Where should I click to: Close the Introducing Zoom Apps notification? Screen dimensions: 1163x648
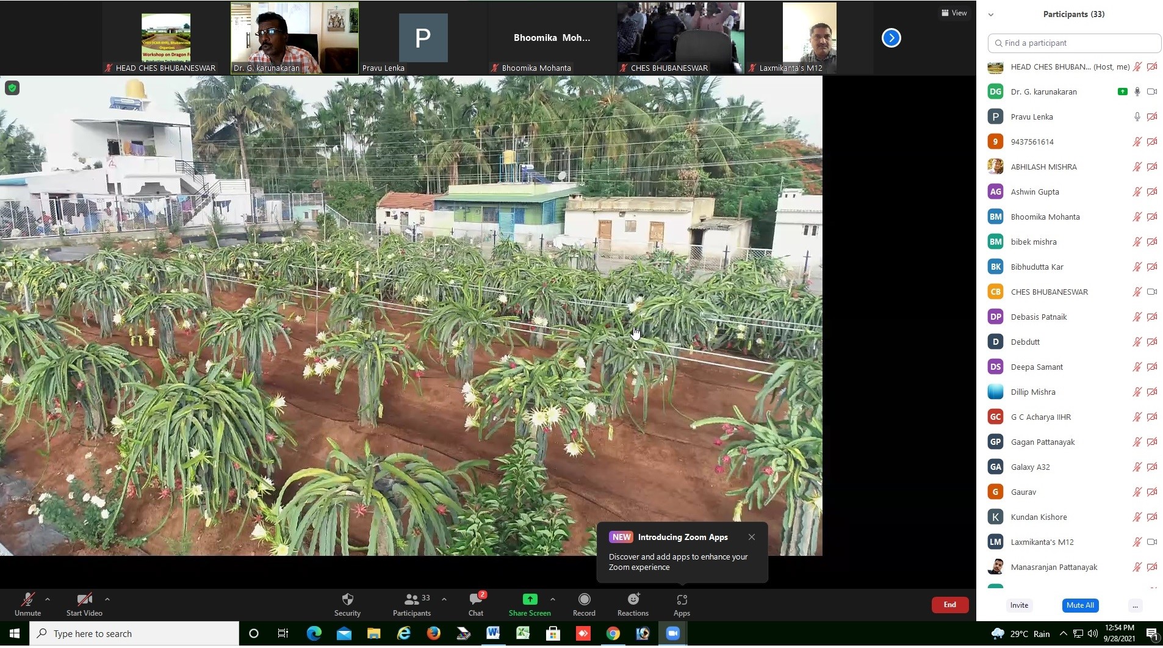click(x=752, y=537)
